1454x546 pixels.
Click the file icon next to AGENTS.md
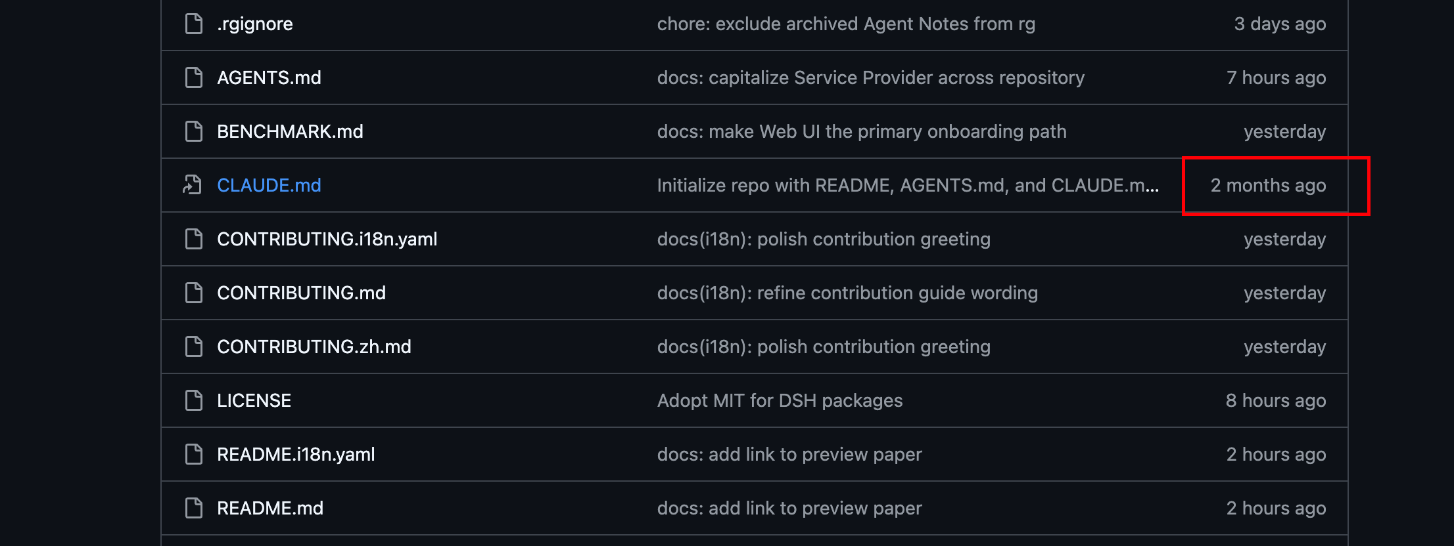[x=194, y=77]
